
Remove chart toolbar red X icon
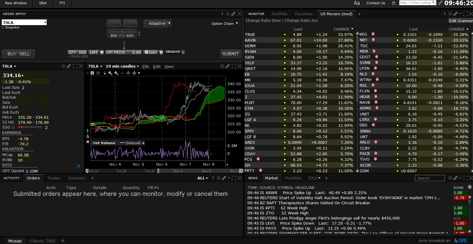[87, 73]
